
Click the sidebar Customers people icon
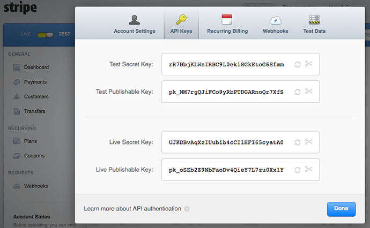point(17,96)
